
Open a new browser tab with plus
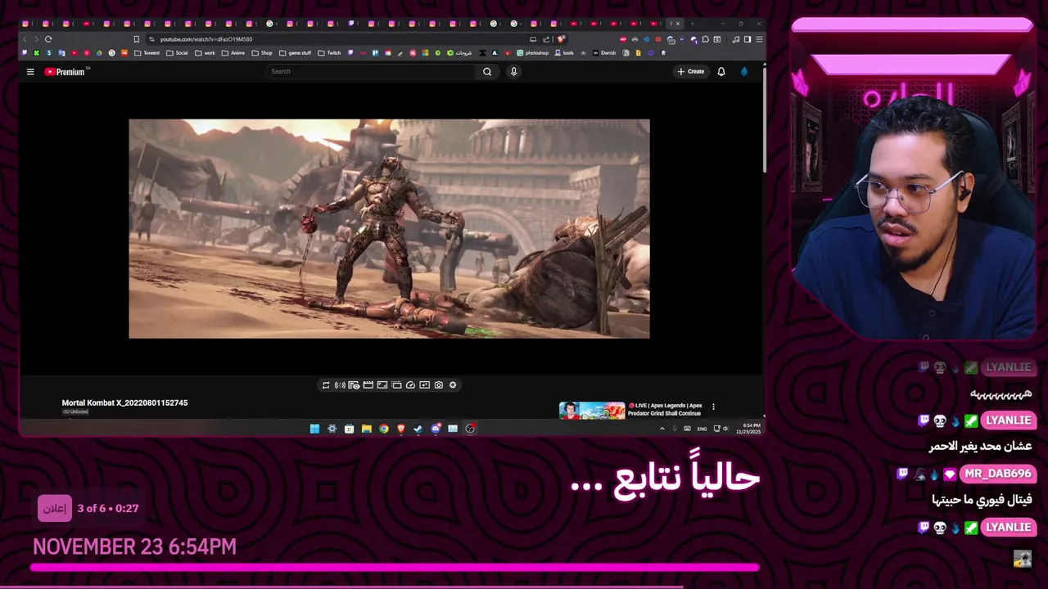pos(691,24)
